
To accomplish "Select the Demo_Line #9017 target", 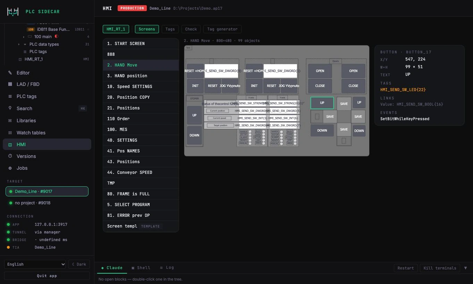I will (x=47, y=191).
